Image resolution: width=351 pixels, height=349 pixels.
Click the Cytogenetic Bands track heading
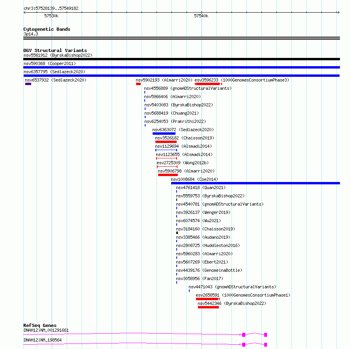click(47, 29)
